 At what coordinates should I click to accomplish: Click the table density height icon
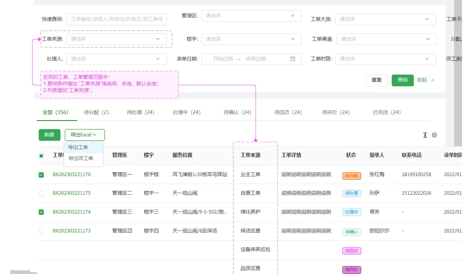[x=425, y=135]
